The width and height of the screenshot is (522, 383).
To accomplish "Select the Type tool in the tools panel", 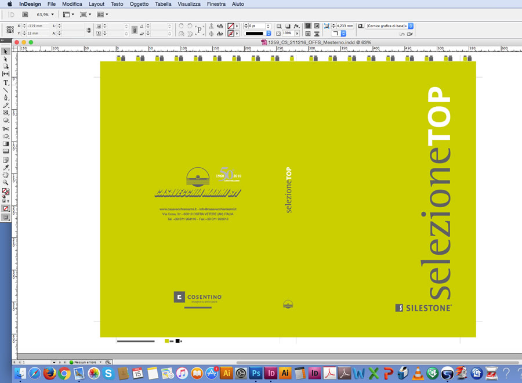I will (x=6, y=82).
